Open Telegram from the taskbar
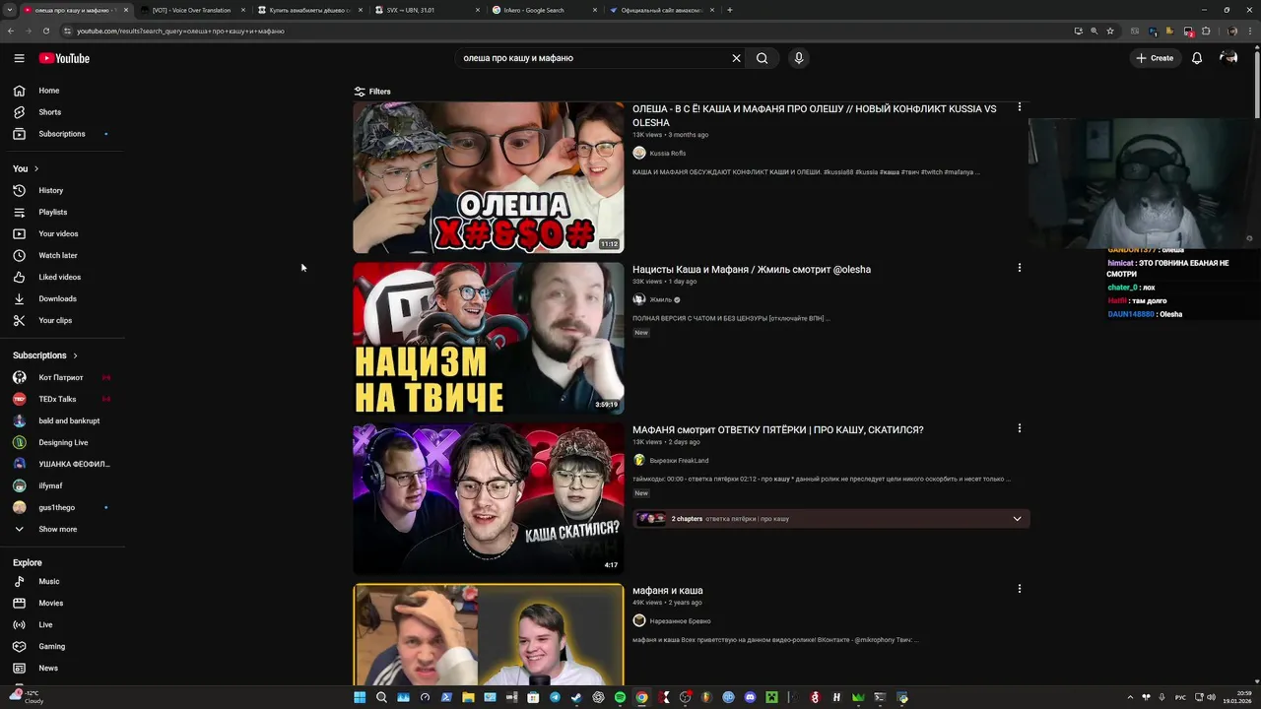Viewport: 1261px width, 709px height. [555, 697]
